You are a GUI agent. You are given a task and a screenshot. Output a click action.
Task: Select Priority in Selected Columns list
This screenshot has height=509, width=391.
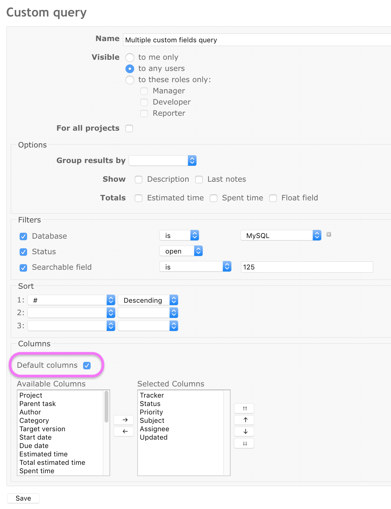tap(151, 412)
